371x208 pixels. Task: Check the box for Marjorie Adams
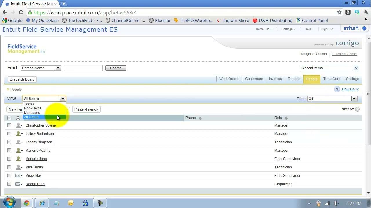coord(9,151)
